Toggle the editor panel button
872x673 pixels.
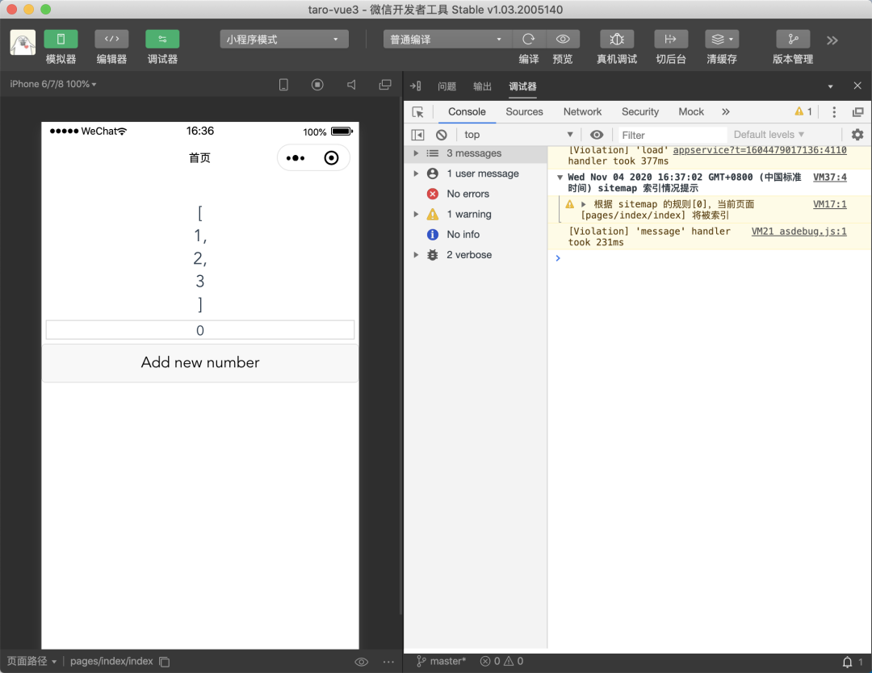point(111,39)
